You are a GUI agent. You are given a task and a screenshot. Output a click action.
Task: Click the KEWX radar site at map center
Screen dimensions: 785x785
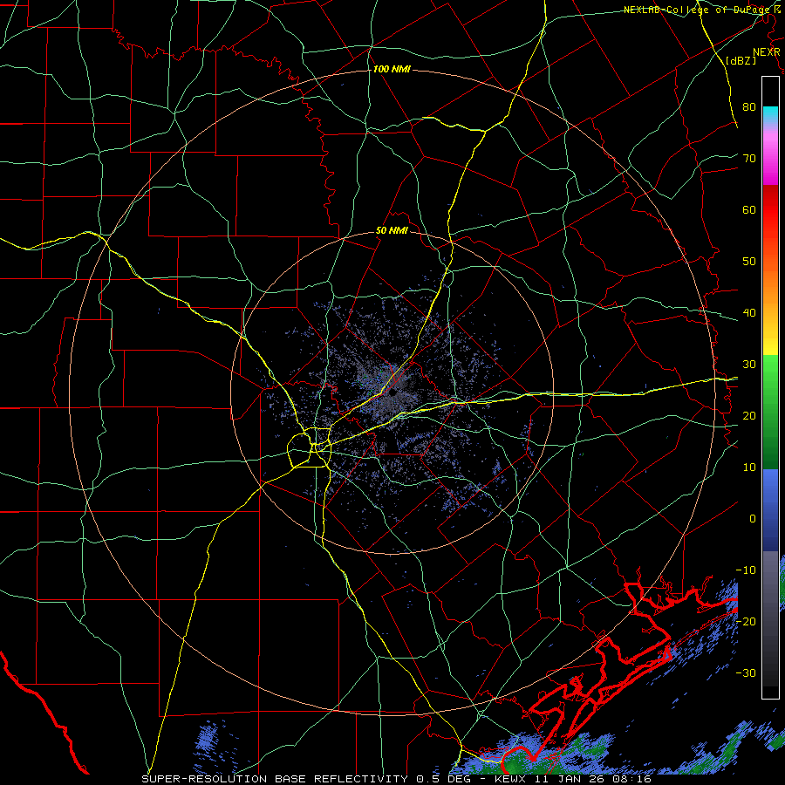pyautogui.click(x=392, y=393)
